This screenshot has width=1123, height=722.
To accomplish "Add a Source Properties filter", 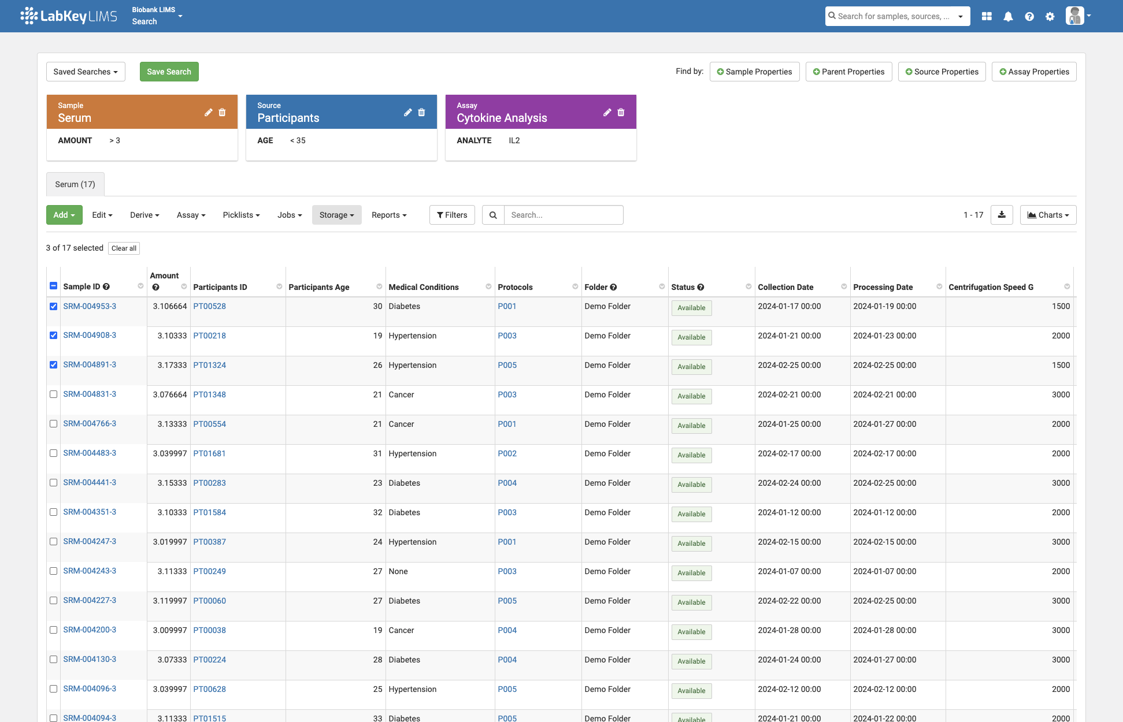I will coord(942,72).
